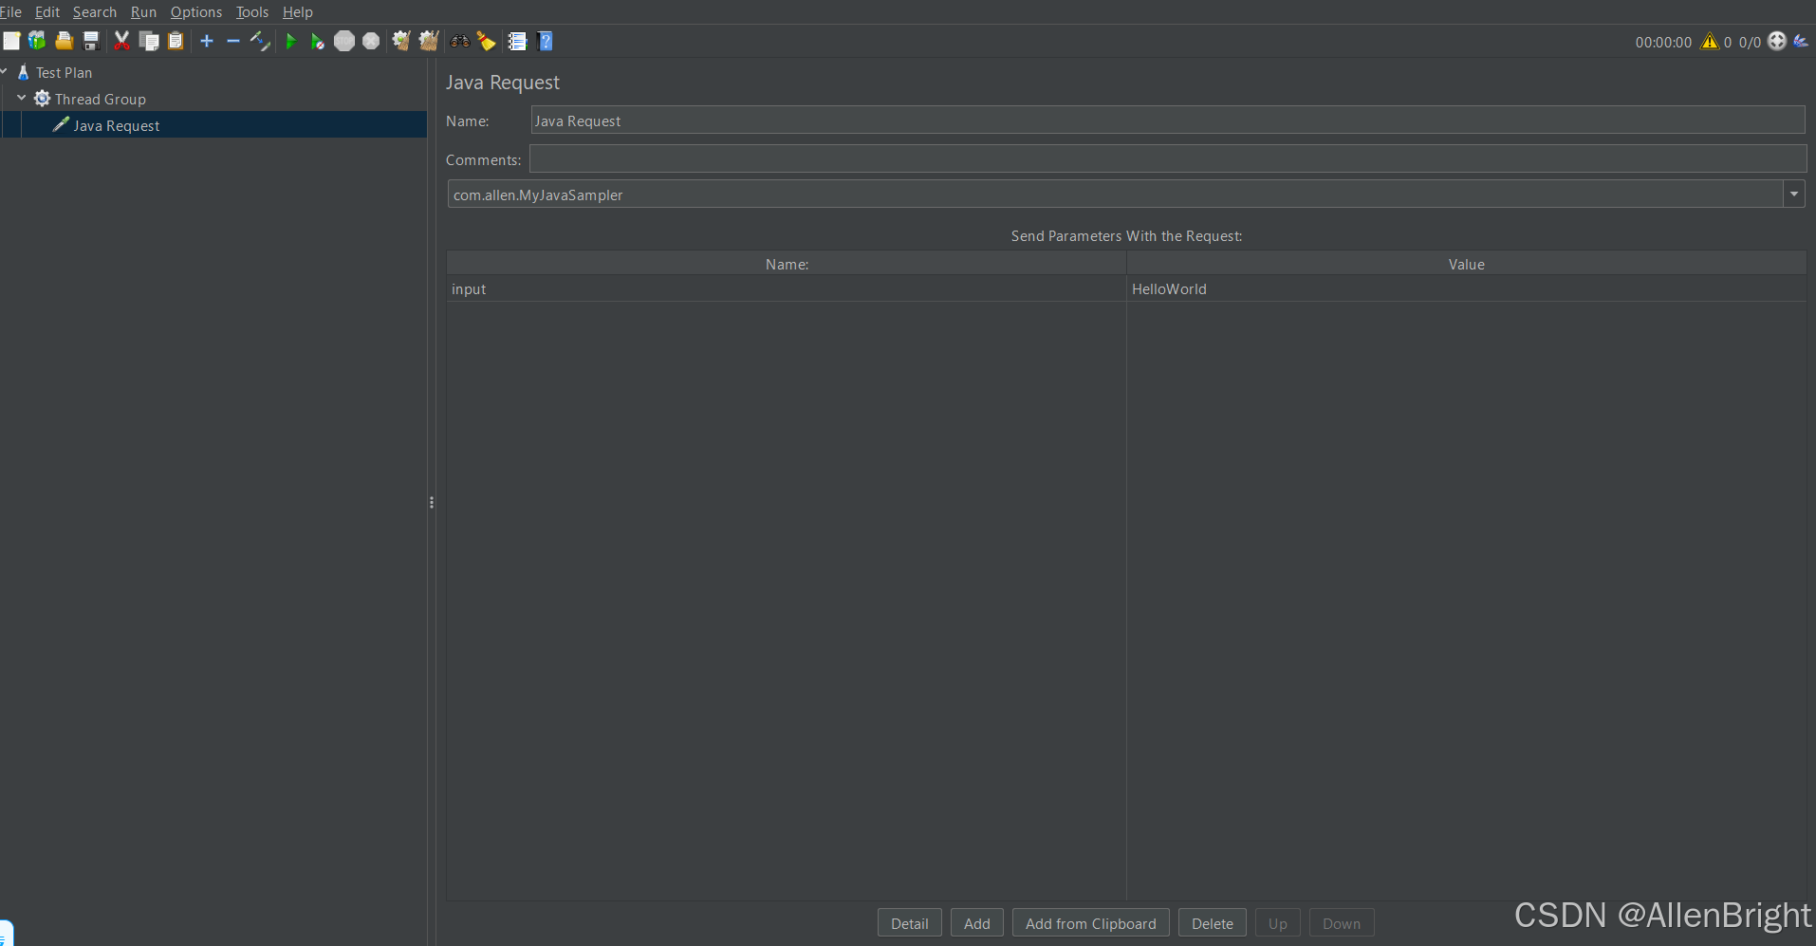1816x946 pixels.
Task: Click the 0/0 active threads counter
Action: [x=1750, y=42]
